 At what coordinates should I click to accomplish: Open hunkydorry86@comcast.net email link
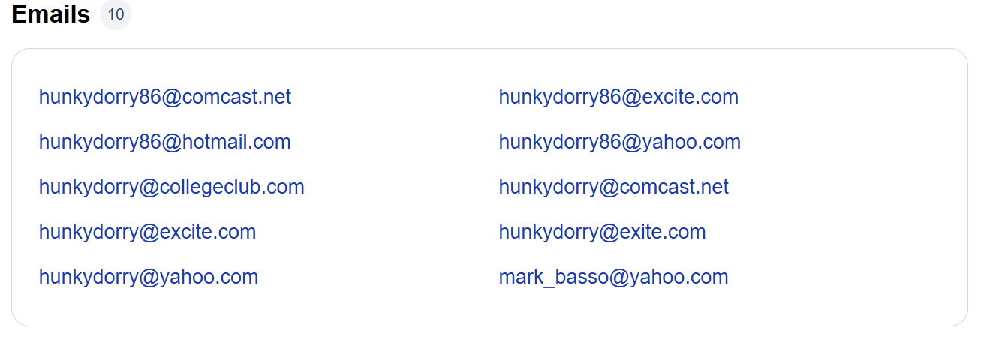pos(165,97)
